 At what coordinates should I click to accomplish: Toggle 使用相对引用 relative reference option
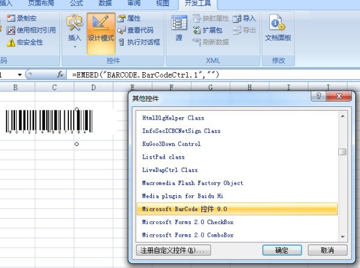11,30
